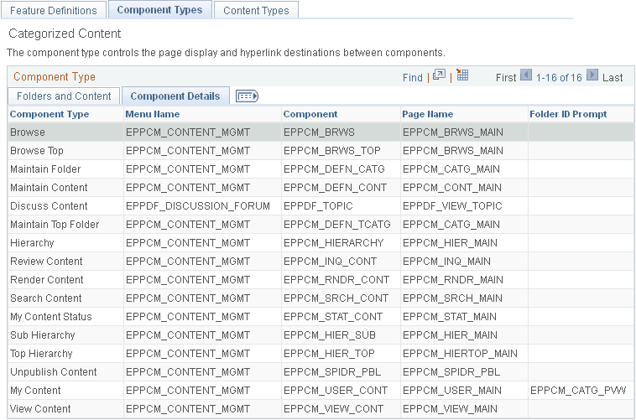Select the EPPCM_USER_MAIN page name cell
636x420 pixels.
click(464, 391)
